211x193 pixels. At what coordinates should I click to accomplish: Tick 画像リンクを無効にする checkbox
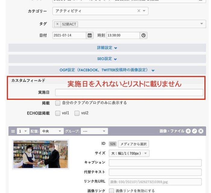(x=112, y=191)
